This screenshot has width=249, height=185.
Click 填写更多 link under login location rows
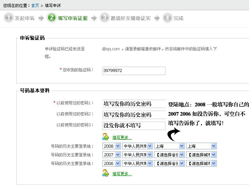click(x=122, y=174)
